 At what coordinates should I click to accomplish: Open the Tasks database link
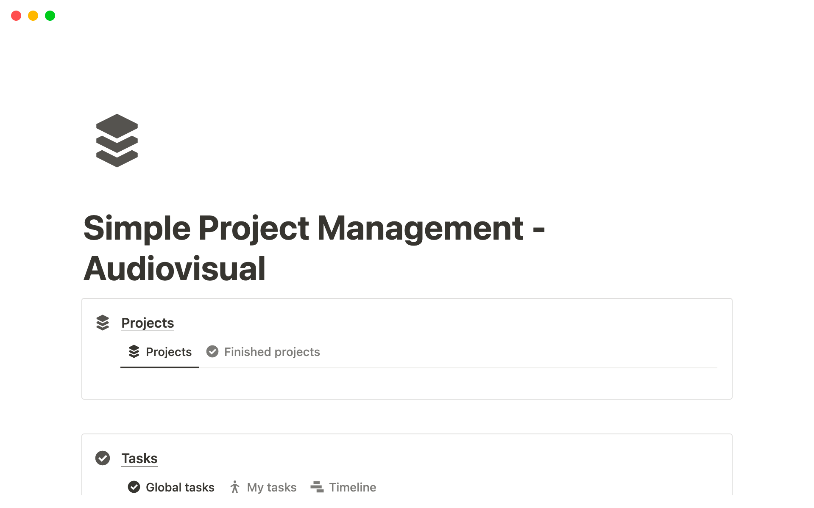(x=139, y=458)
